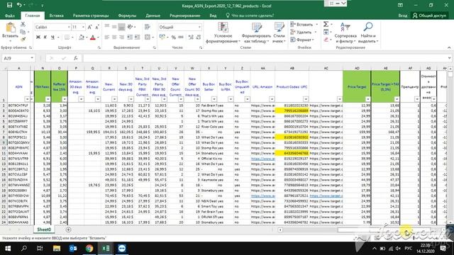
Task: Apply the percent style format
Action: click(x=173, y=38)
